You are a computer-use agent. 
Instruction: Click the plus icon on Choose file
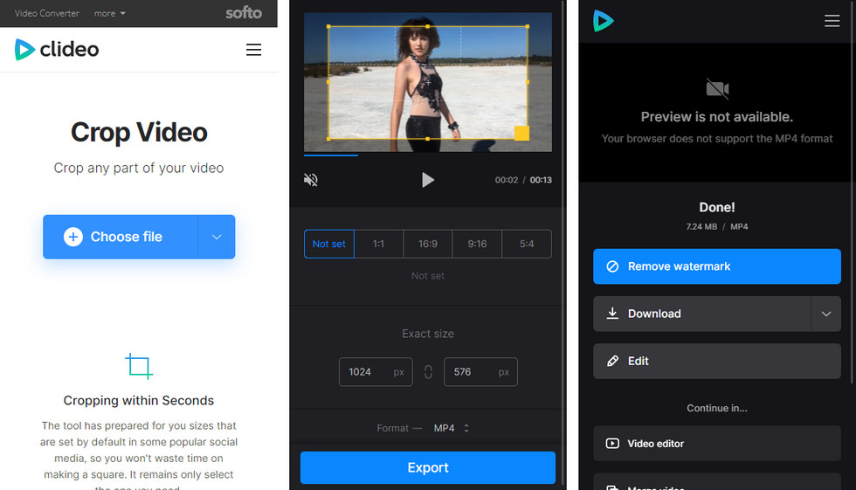[73, 237]
